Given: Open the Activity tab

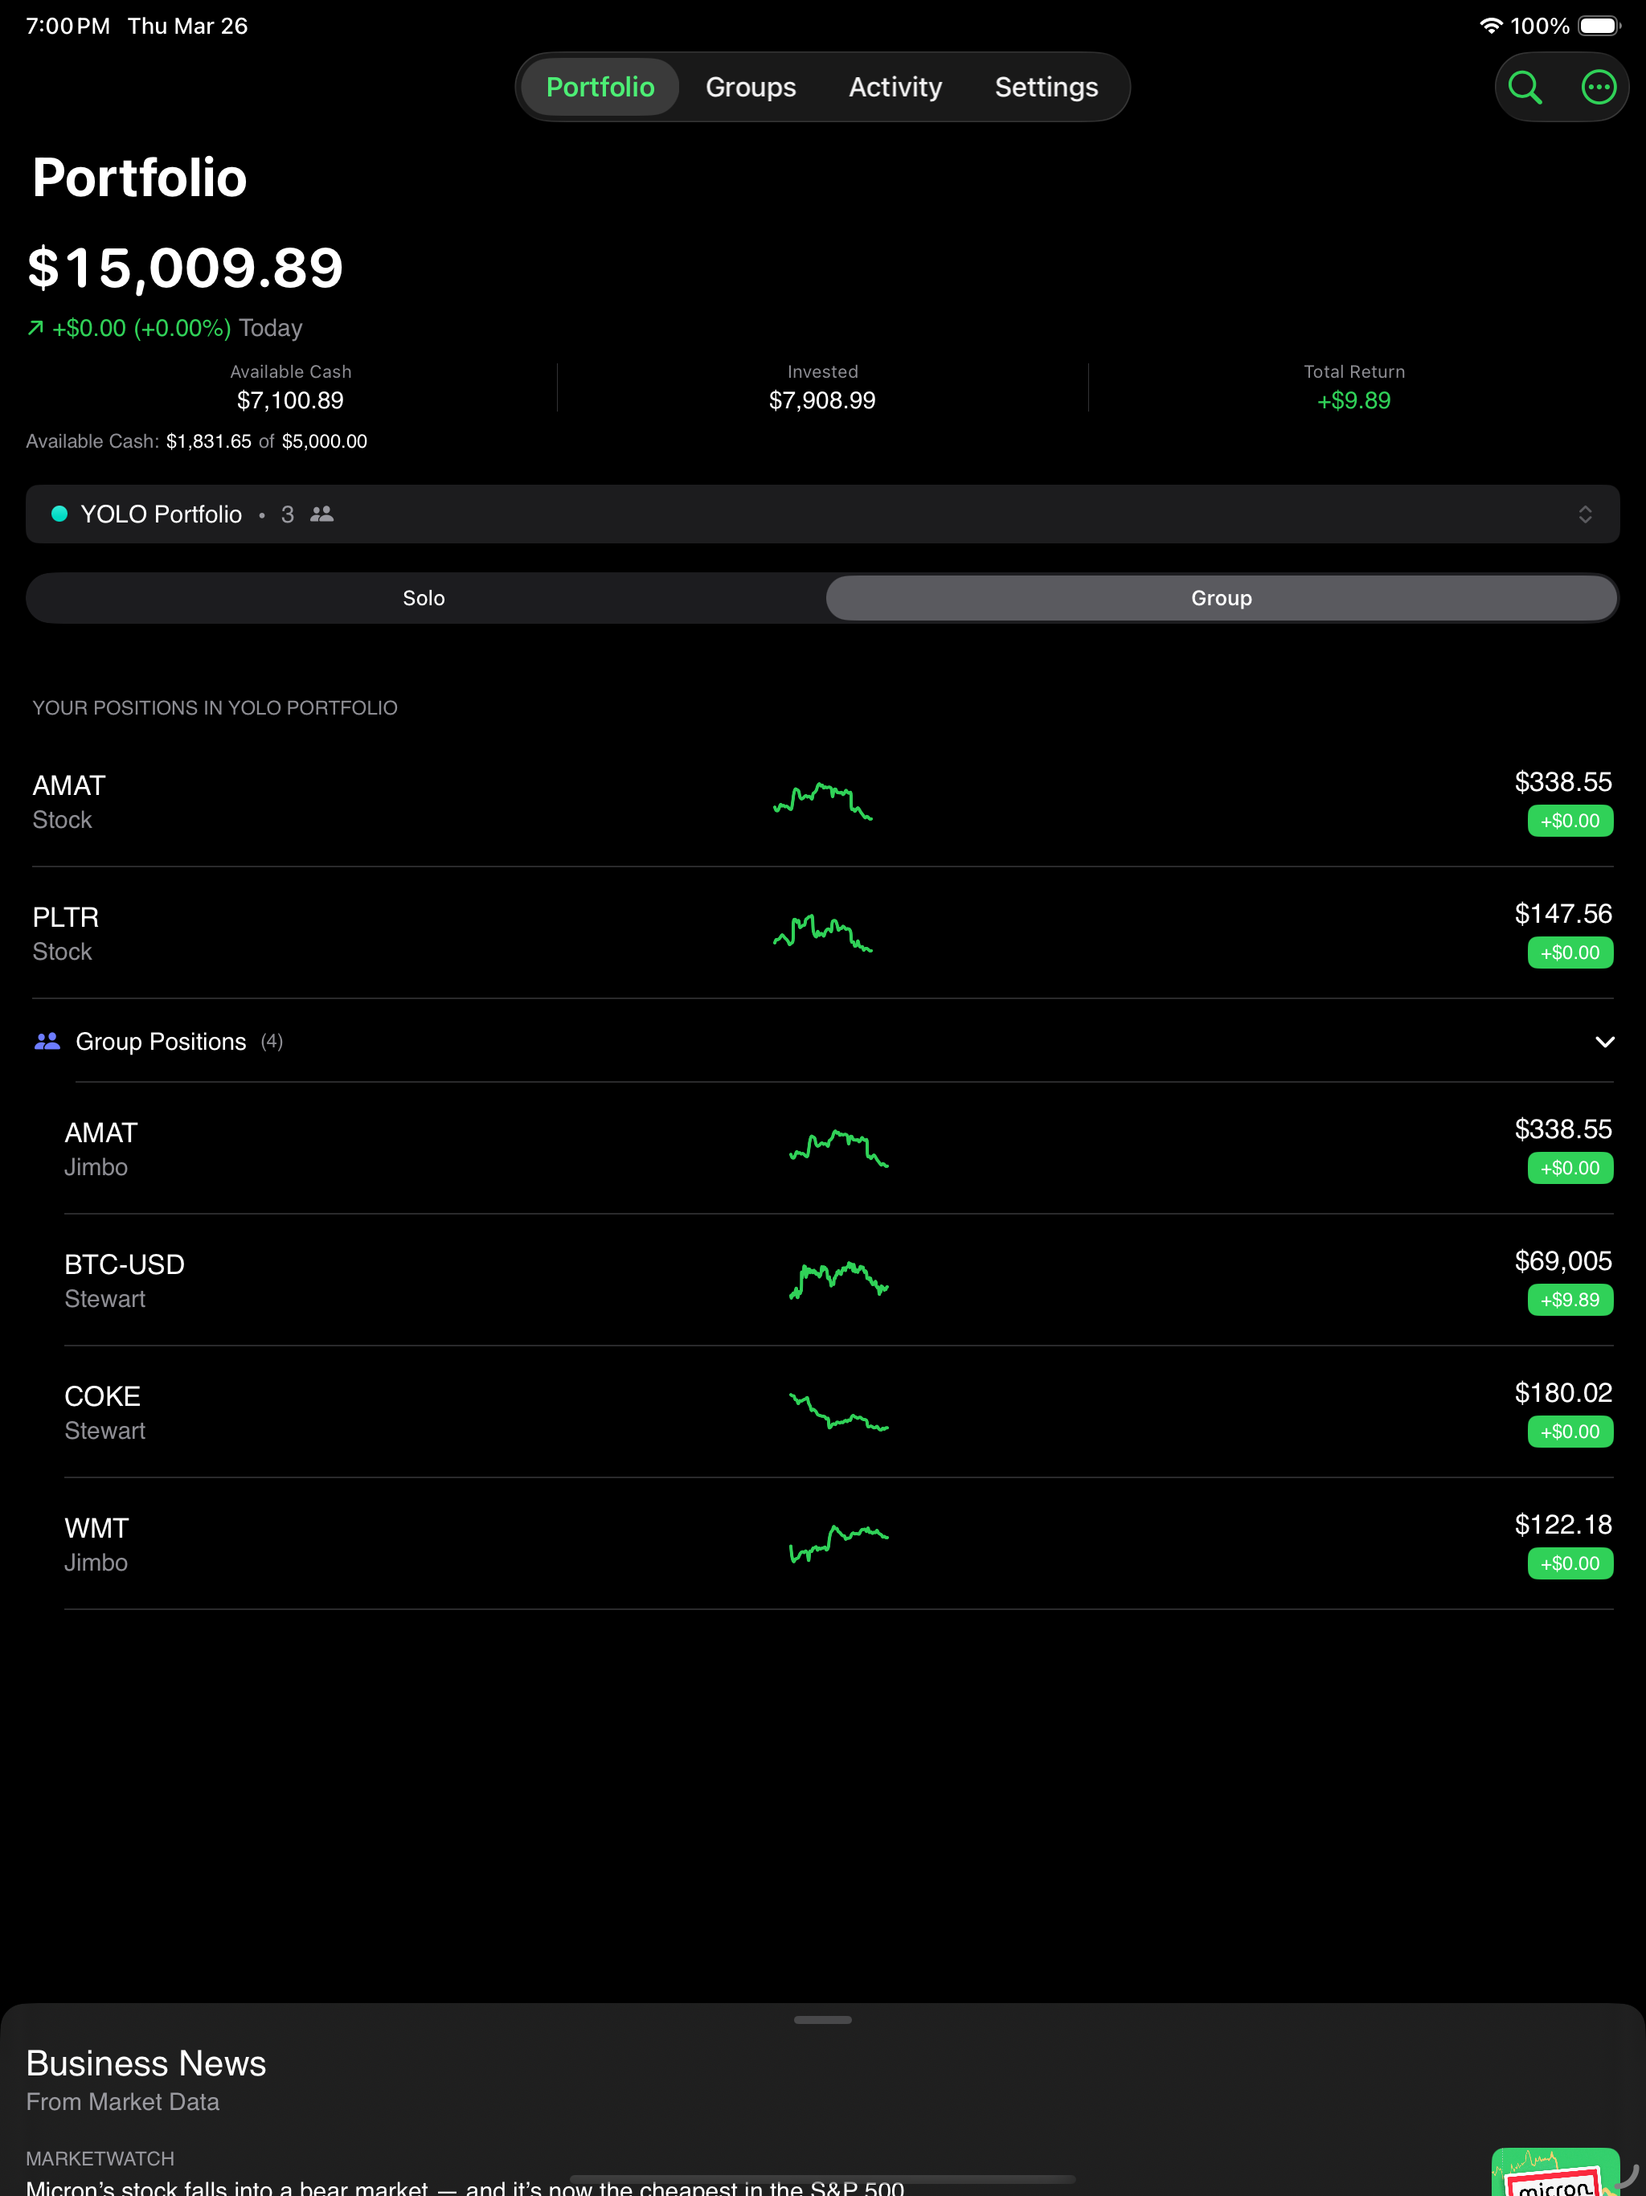Looking at the screenshot, I should tap(895, 86).
